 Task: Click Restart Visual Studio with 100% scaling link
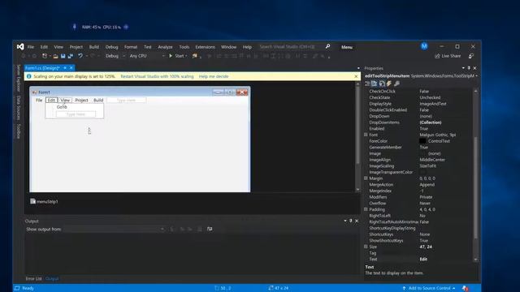tap(157, 76)
